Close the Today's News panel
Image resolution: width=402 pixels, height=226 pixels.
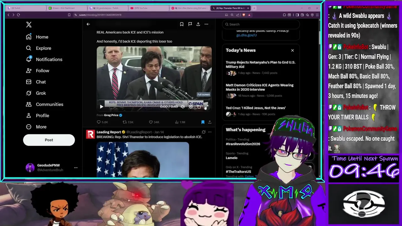click(x=292, y=50)
